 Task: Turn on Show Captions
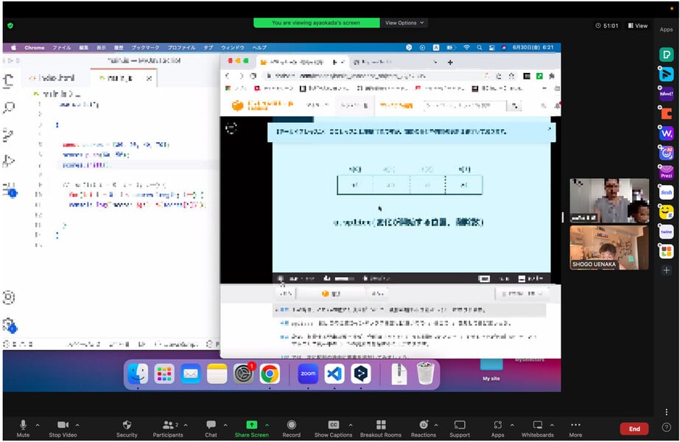pyautogui.click(x=333, y=427)
